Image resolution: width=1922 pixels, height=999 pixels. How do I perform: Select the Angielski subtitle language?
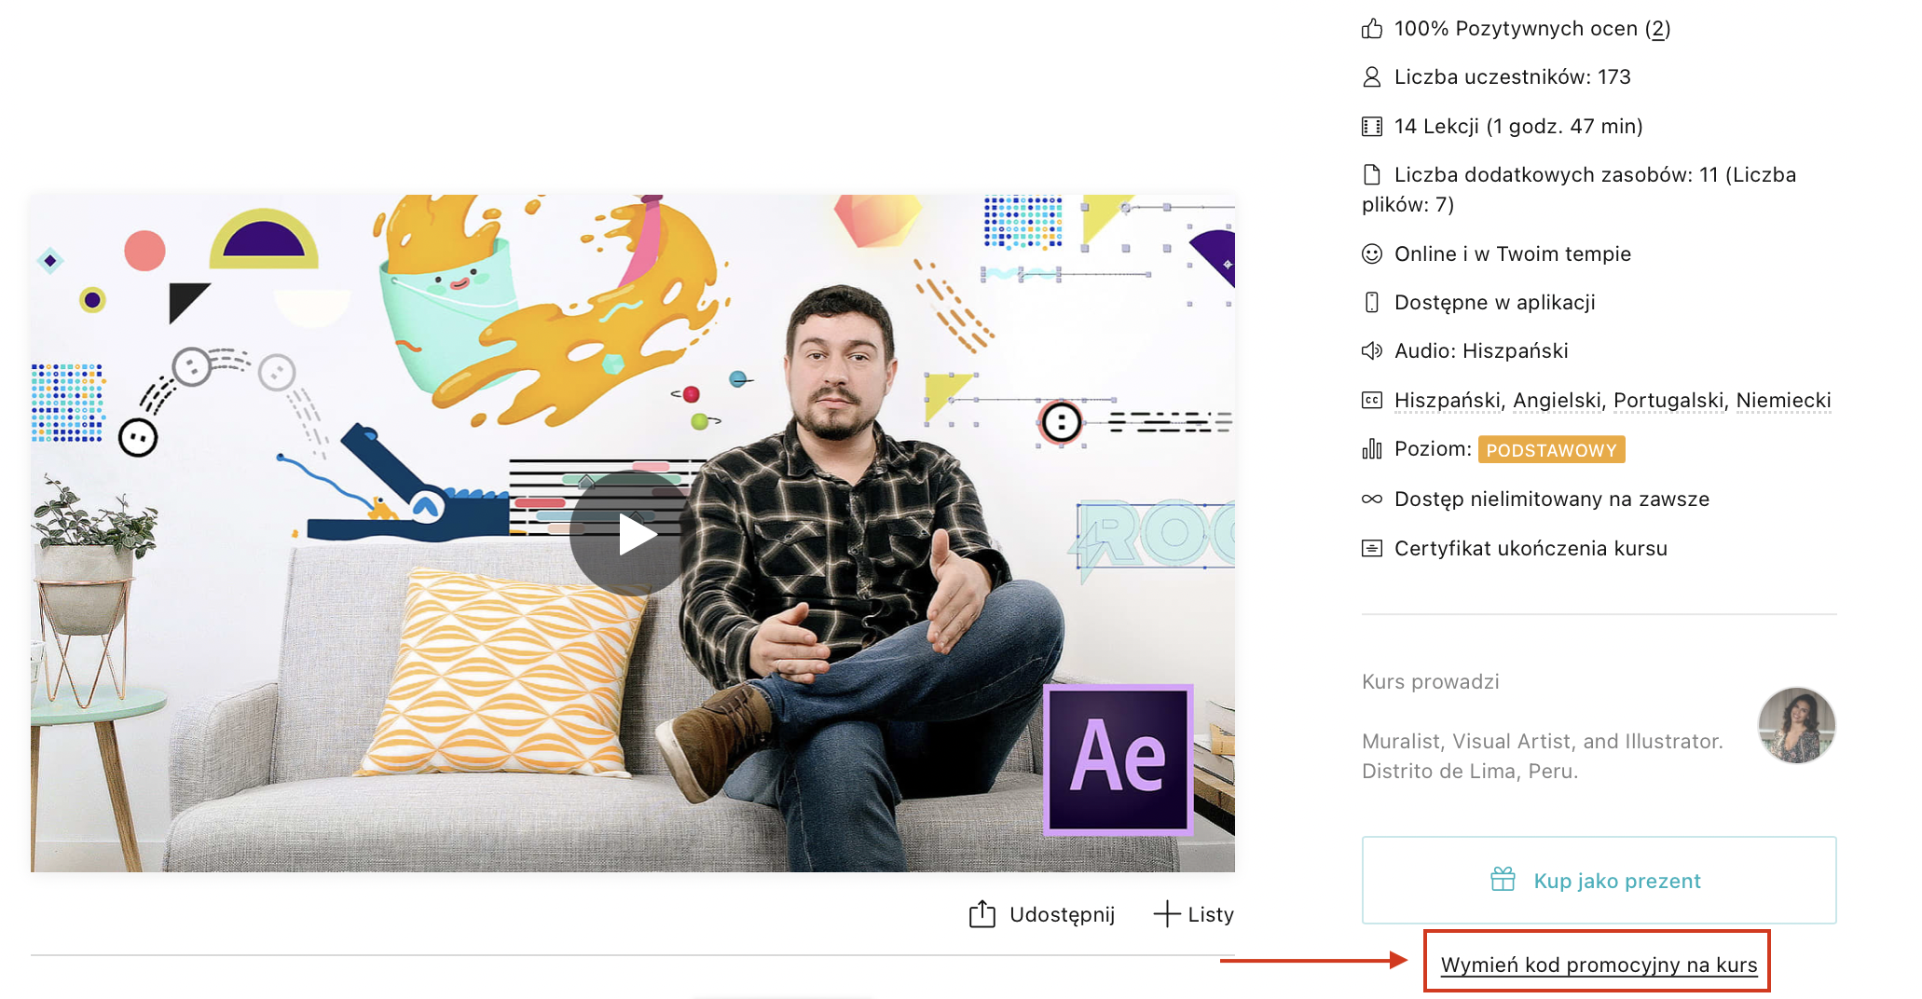pos(1557,401)
